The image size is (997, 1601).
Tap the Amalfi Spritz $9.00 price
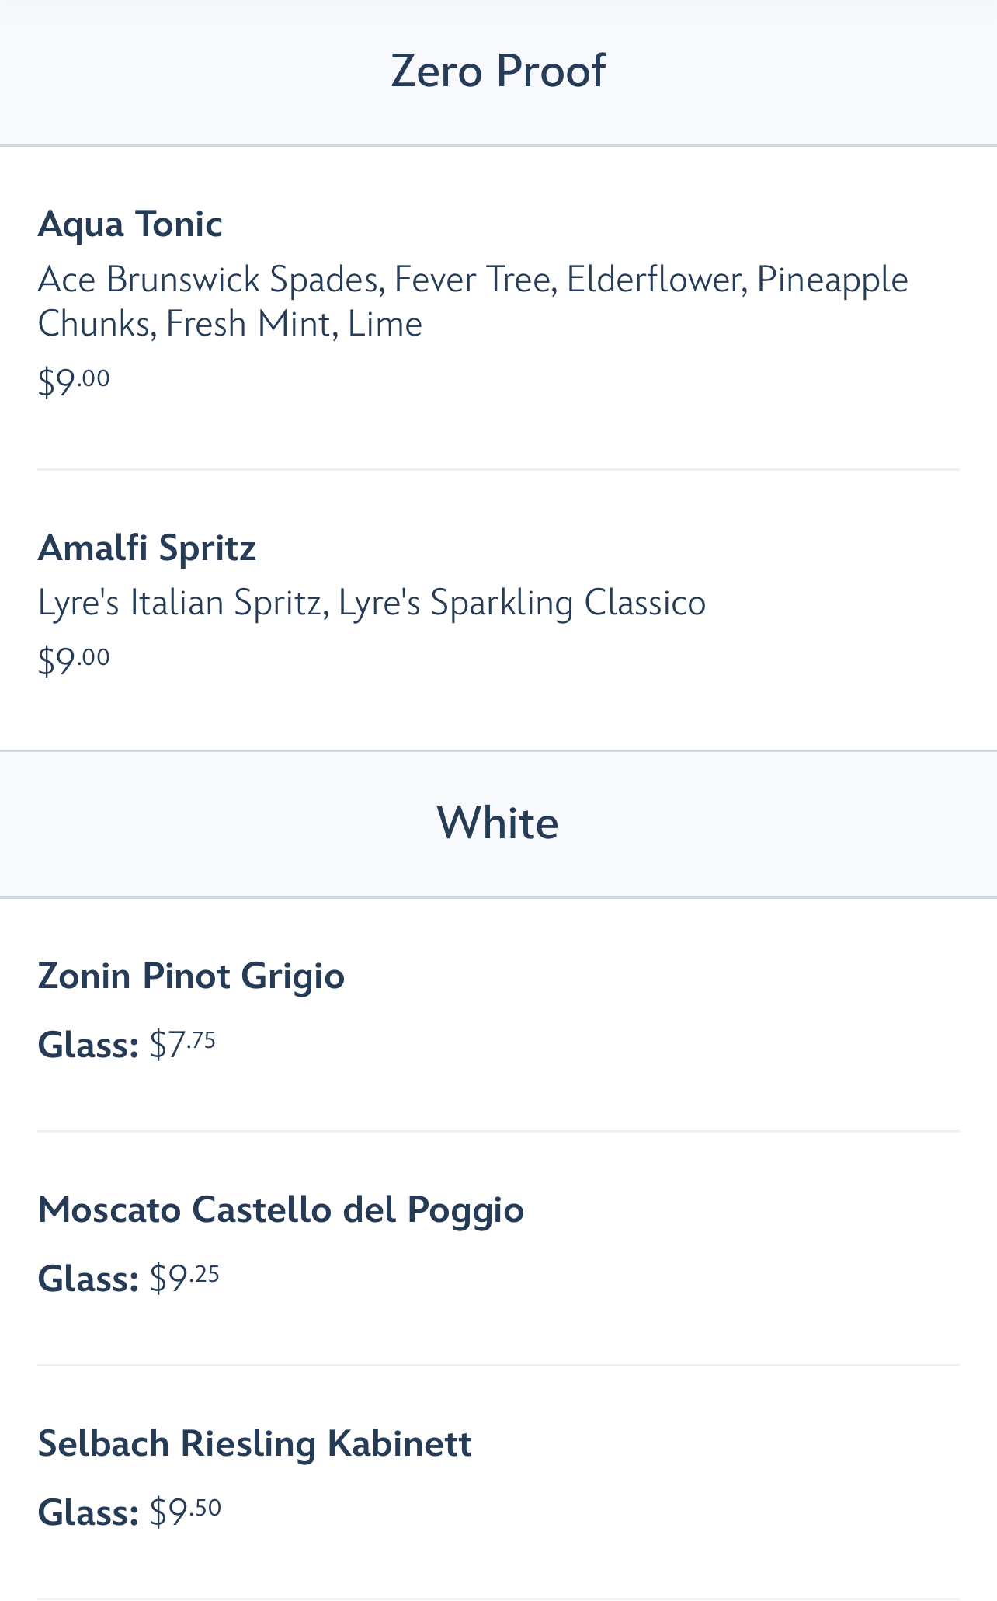(x=74, y=660)
